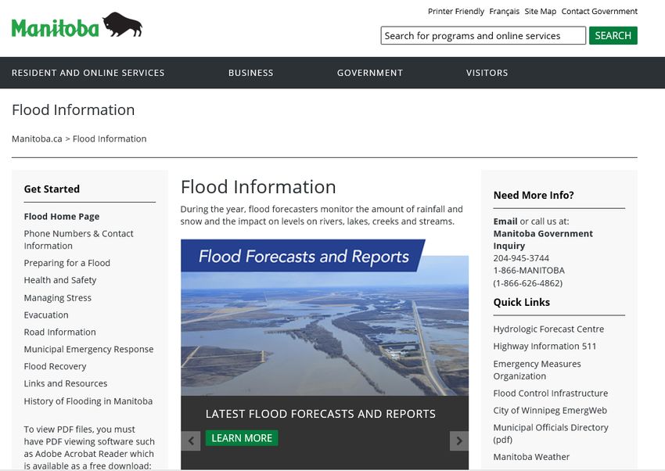The image size is (665, 471).
Task: Follow Manitoba.ca breadcrumb link
Action: pyautogui.click(x=37, y=138)
